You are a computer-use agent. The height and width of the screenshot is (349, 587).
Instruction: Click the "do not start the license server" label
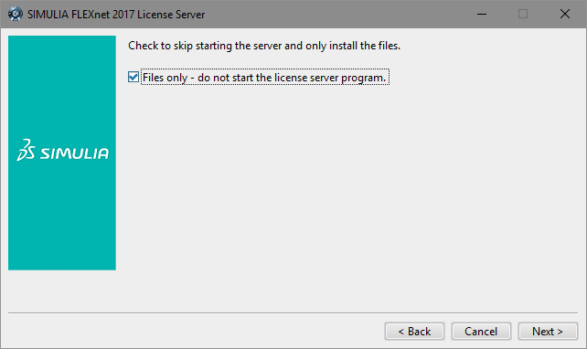[292, 78]
